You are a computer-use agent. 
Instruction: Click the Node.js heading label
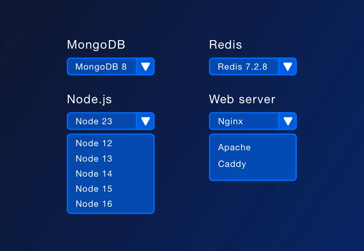click(x=89, y=99)
